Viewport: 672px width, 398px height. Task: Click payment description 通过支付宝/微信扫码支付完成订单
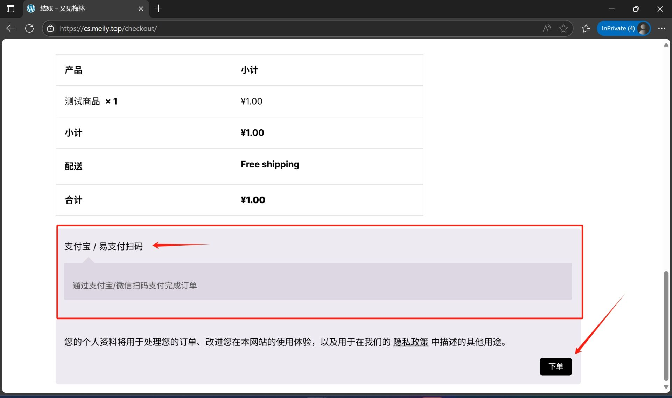pos(134,286)
